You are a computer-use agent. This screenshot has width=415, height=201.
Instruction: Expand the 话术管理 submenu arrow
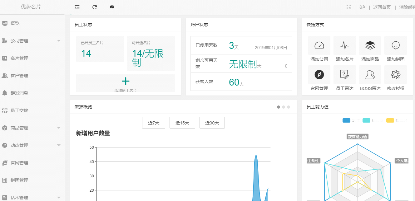pyautogui.click(x=59, y=198)
